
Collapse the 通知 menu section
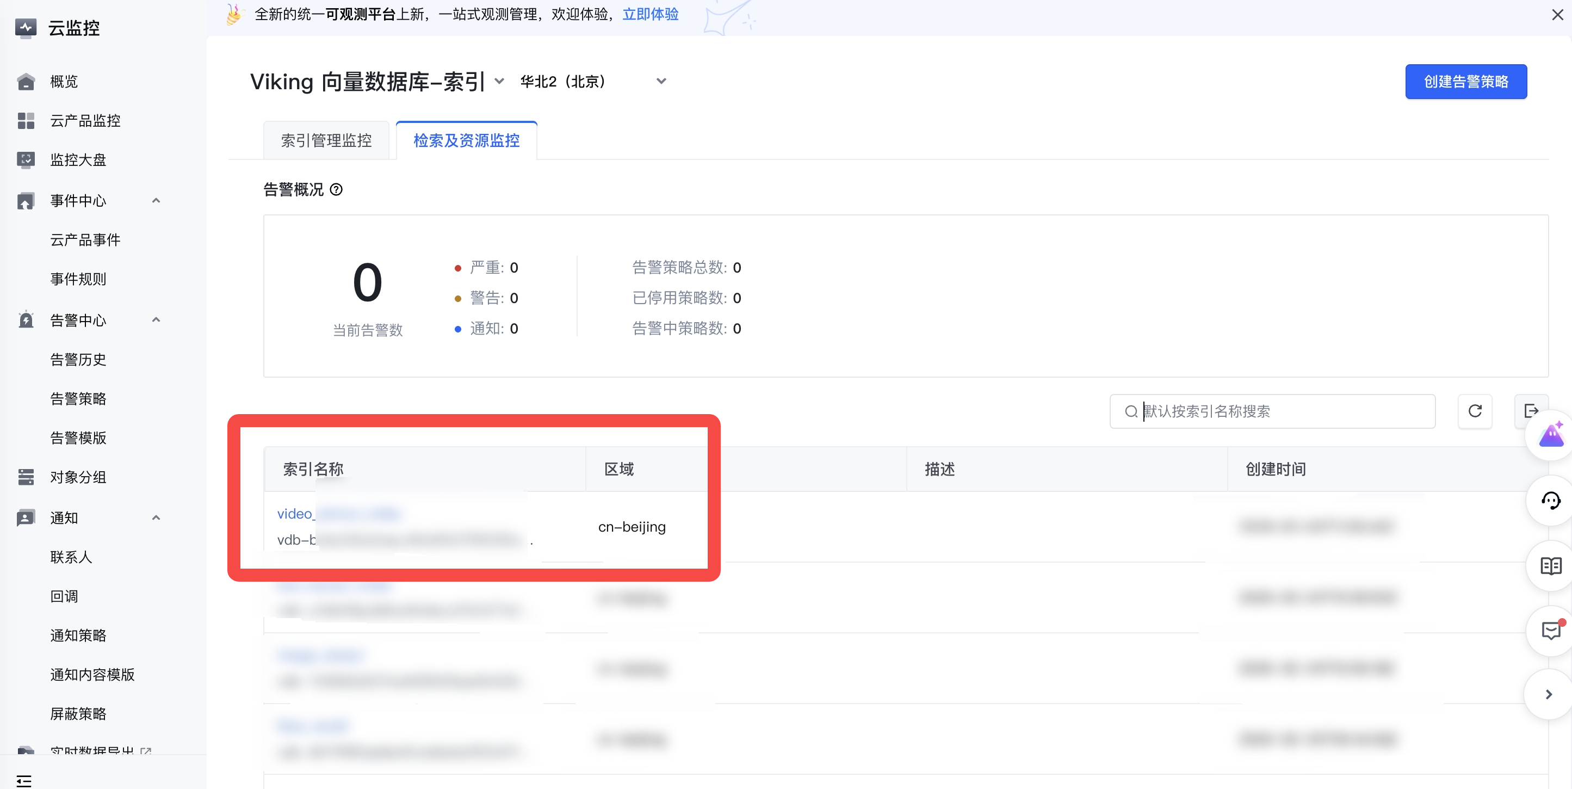[x=156, y=518]
